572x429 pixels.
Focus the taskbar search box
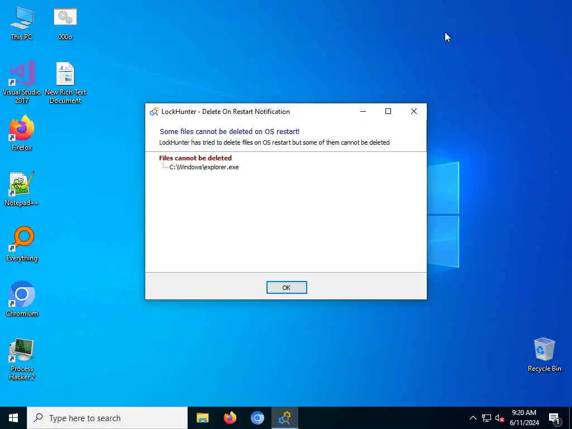click(107, 418)
